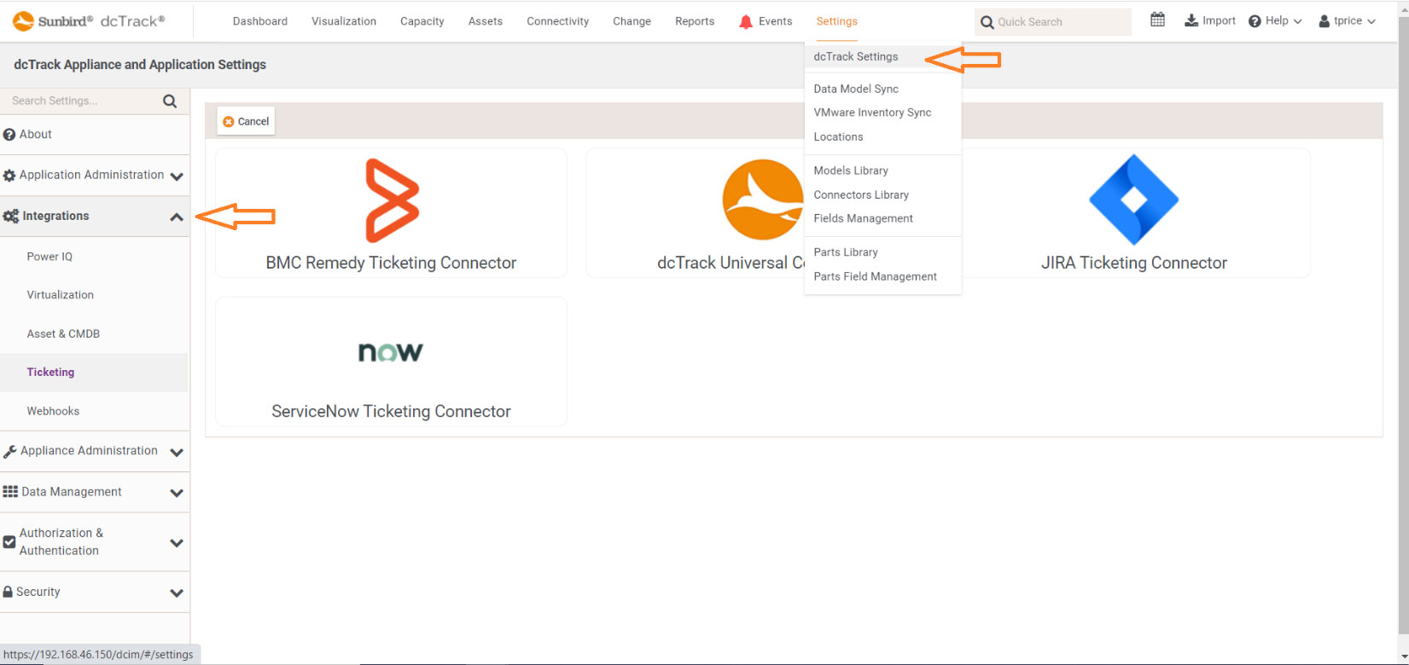Open the Help dropdown menu
The height and width of the screenshot is (665, 1409).
1275,21
